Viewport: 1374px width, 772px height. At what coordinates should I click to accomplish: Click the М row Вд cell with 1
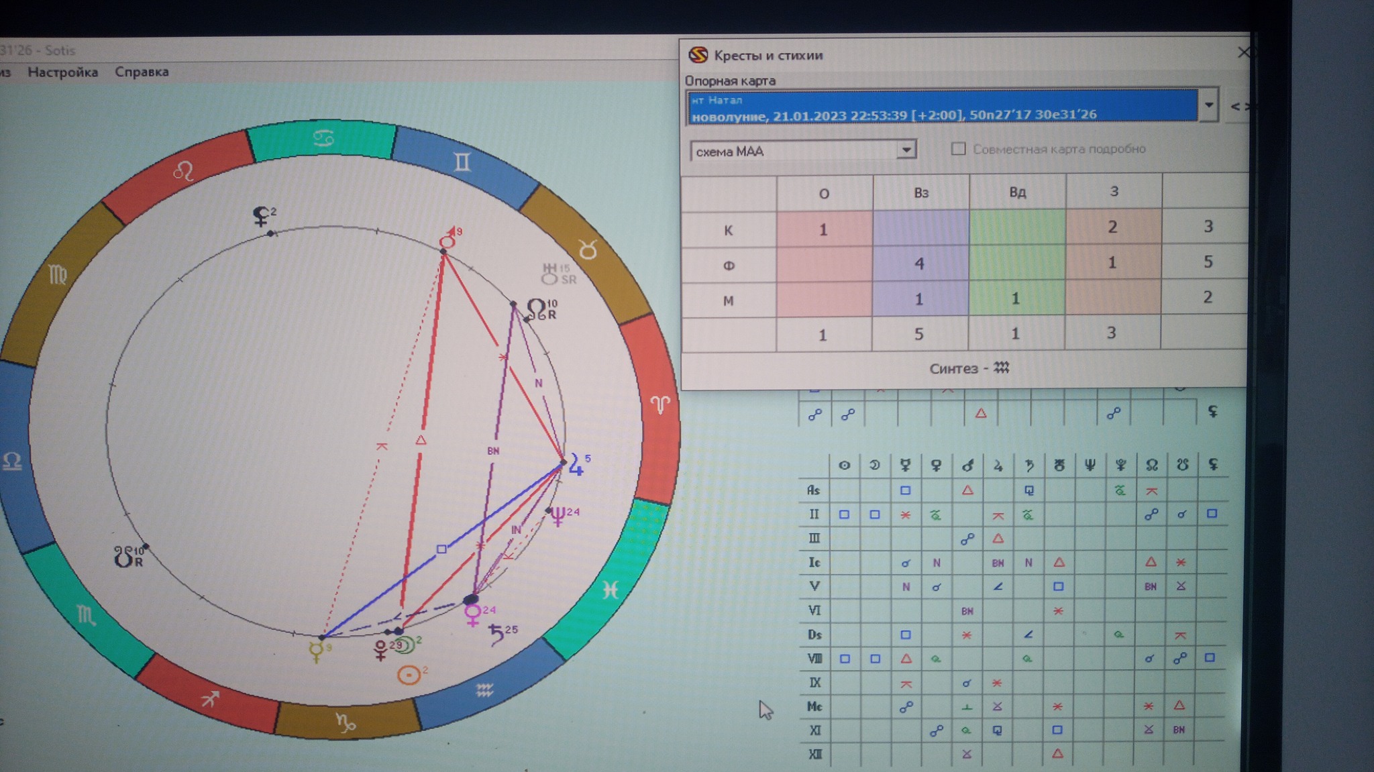pyautogui.click(x=1016, y=298)
